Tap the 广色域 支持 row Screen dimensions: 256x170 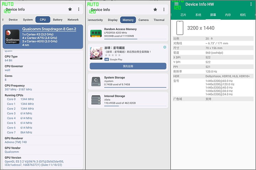click(x=213, y=99)
